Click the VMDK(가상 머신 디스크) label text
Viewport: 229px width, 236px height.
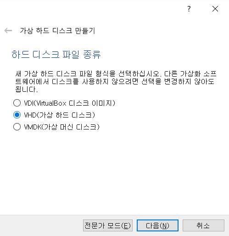[x=62, y=127]
